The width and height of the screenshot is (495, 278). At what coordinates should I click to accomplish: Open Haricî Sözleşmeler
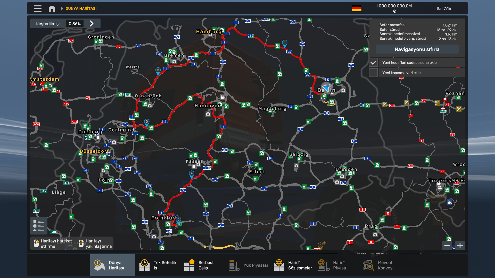(x=292, y=265)
